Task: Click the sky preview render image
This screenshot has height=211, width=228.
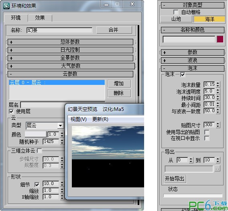Action: [108, 157]
